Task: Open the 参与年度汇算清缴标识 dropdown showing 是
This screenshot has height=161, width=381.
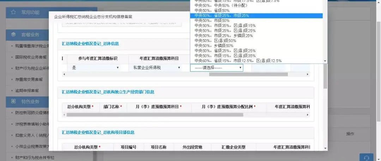Action: click(x=95, y=67)
